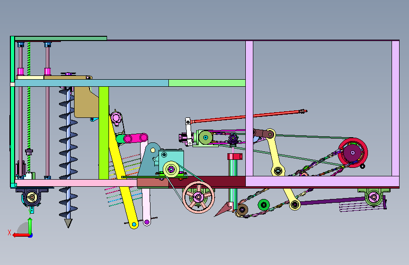Select the small green roller under the chain
409x265 pixels.
coord(264,205)
